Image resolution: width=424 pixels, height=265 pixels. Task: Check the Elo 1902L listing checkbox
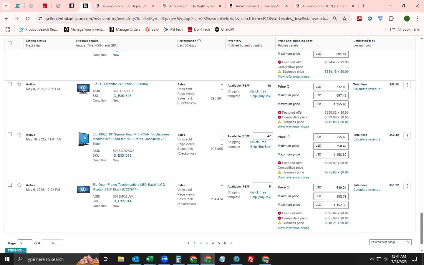coord(10,135)
